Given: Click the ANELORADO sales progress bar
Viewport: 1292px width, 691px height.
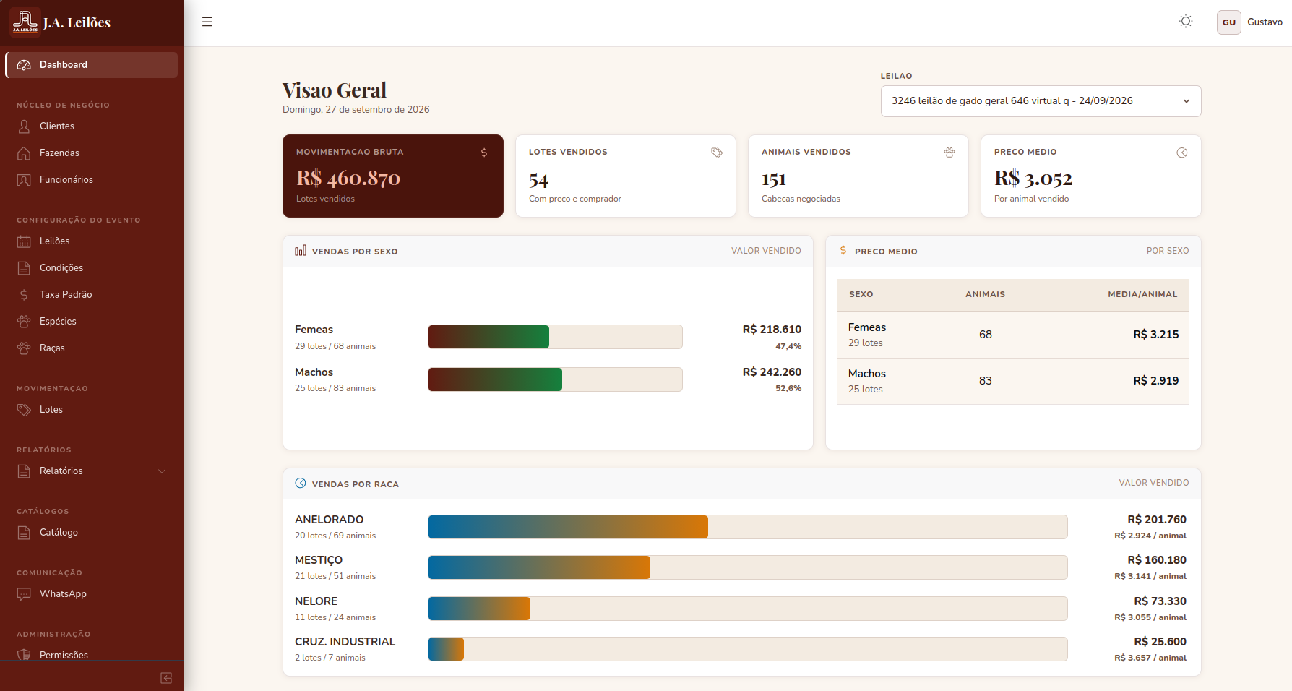Looking at the screenshot, I should (748, 527).
